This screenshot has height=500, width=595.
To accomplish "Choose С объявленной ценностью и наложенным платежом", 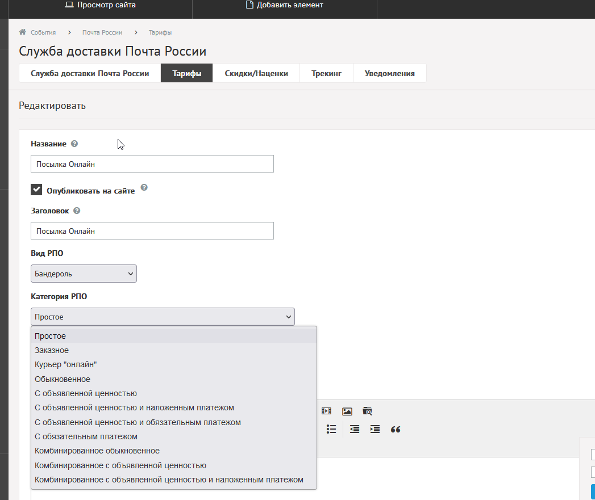I will coord(174,408).
